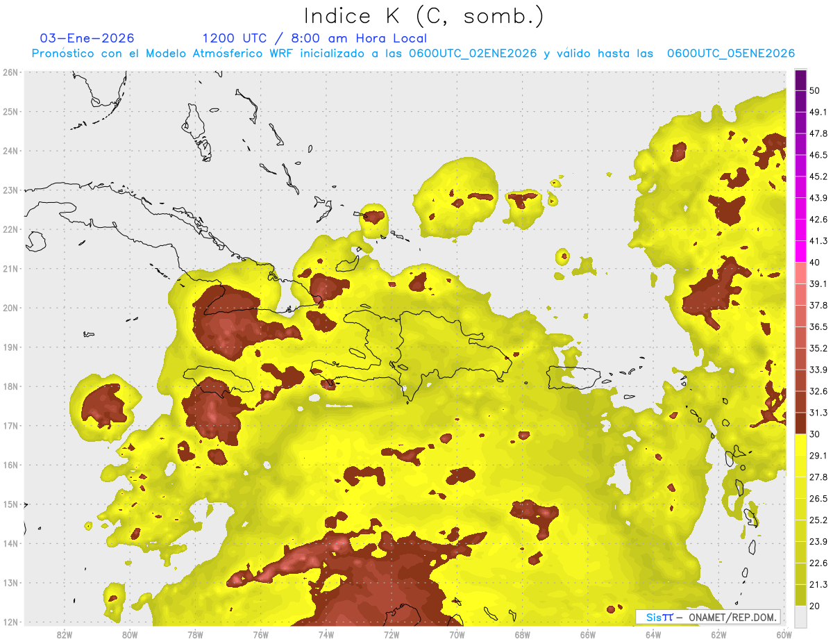This screenshot has height=644, width=833.
Task: Click the longitude label '70W'
Action: [x=457, y=636]
